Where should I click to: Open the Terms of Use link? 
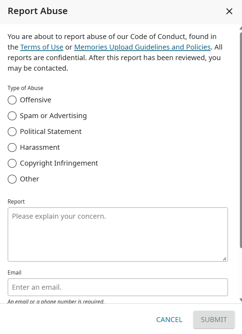click(x=42, y=47)
